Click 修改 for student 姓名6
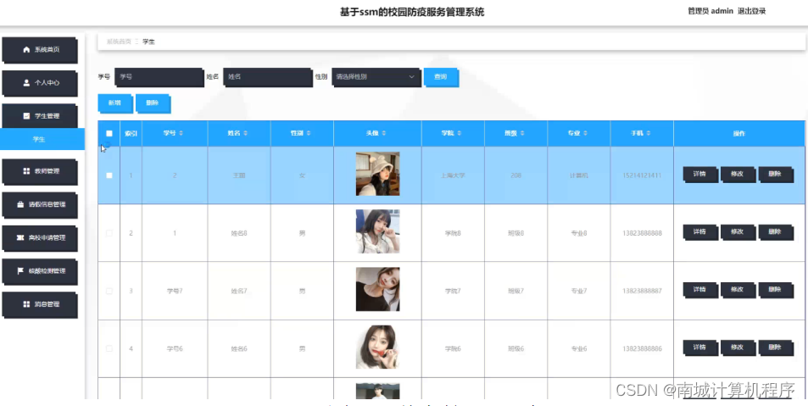Screen dimensions: 808x406 click(738, 348)
